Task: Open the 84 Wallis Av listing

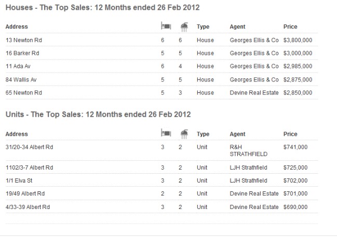Action: point(21,80)
